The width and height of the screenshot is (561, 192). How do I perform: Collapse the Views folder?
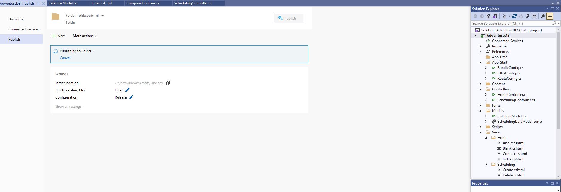[480, 132]
